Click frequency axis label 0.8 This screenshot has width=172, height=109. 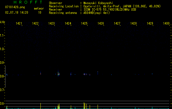tap(2, 76)
